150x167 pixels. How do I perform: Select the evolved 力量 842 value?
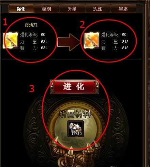(x=125, y=42)
